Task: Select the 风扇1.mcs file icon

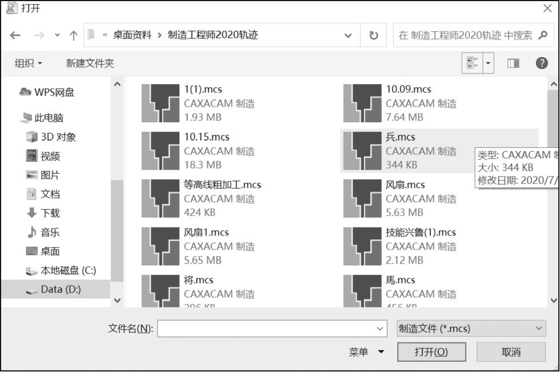Action: tap(161, 246)
